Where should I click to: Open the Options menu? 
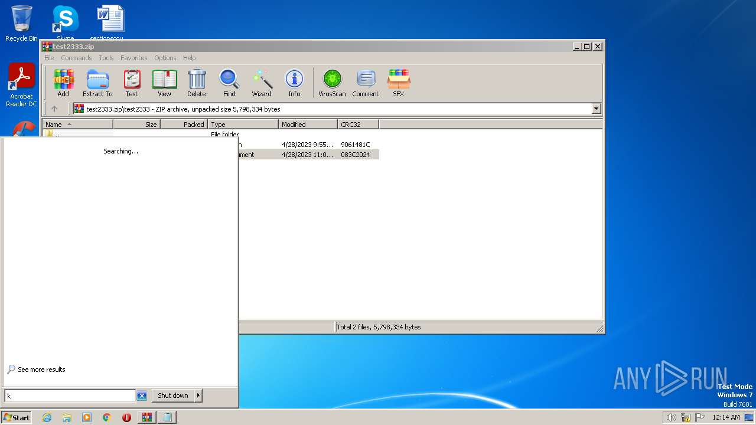point(165,58)
